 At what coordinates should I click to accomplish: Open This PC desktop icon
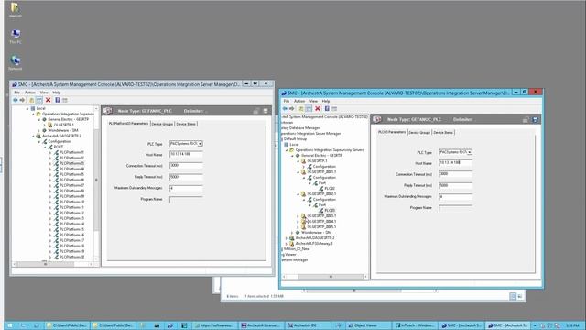pyautogui.click(x=16, y=37)
